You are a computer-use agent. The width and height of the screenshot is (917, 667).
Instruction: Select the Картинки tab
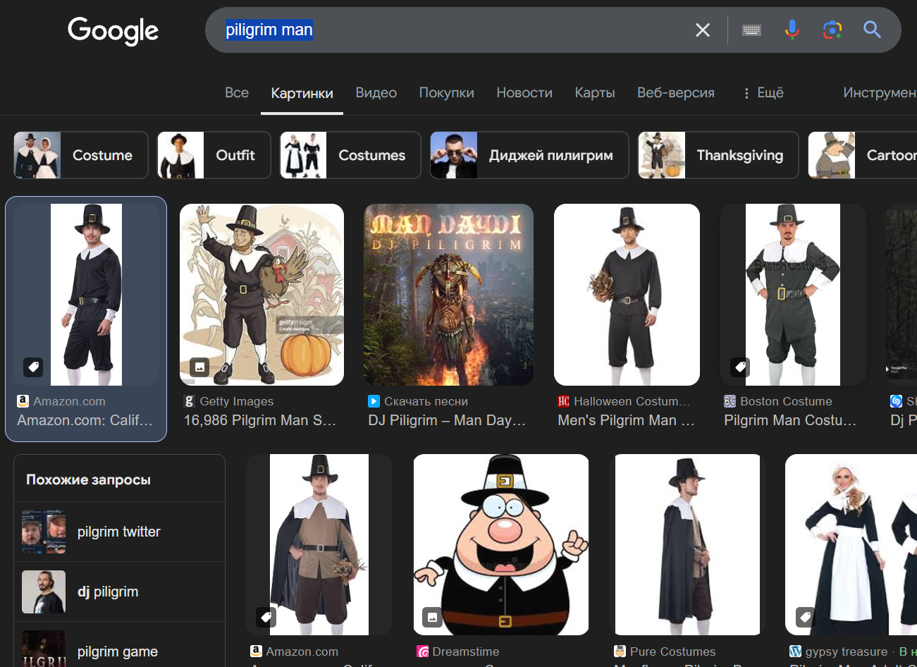pyautogui.click(x=302, y=93)
